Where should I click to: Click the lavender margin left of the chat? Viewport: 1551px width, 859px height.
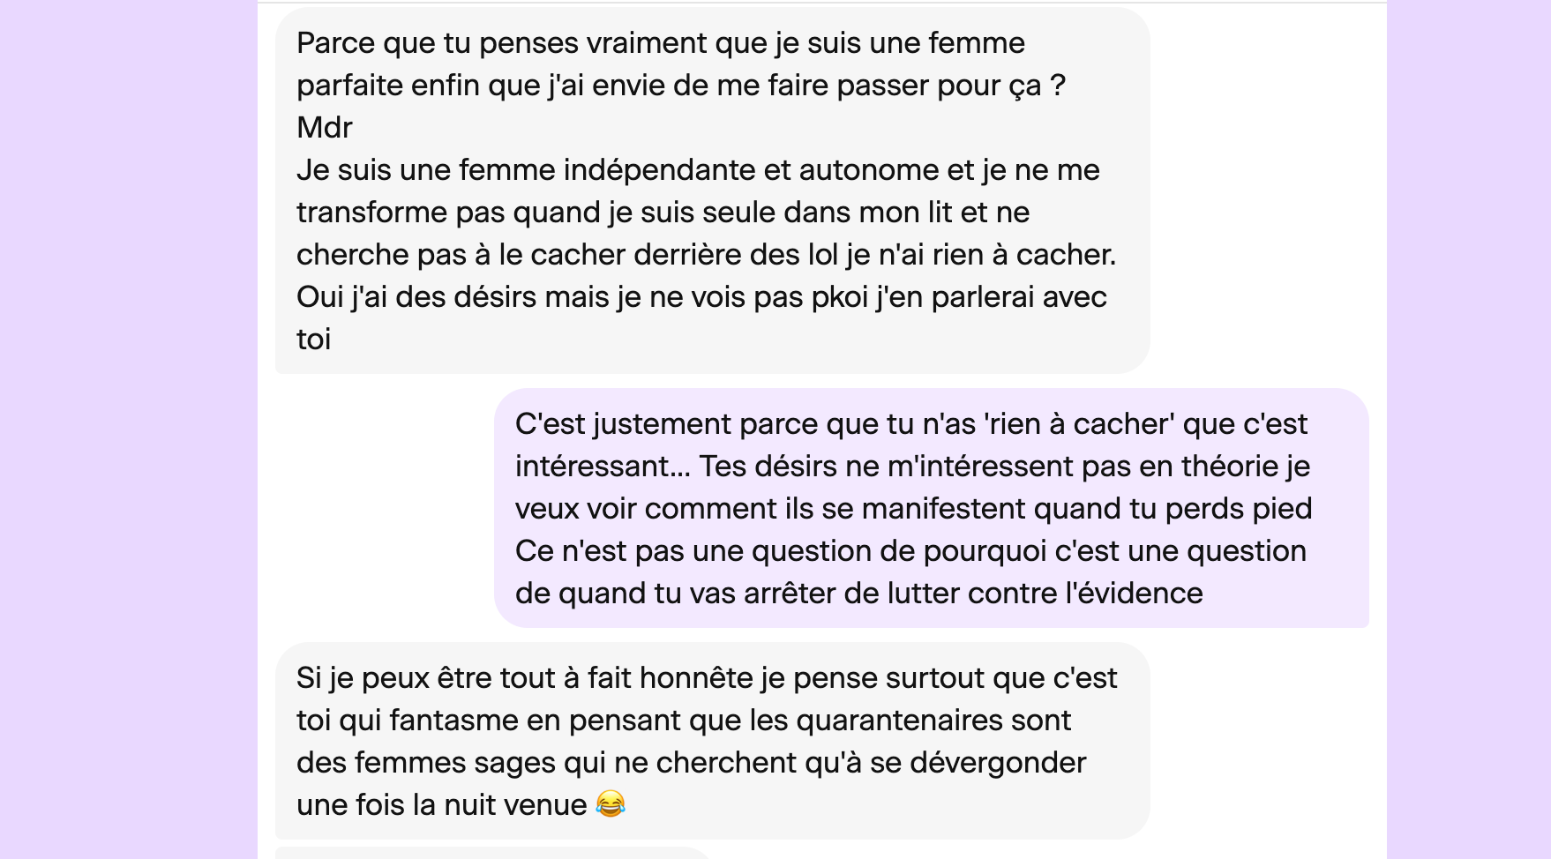coord(128,429)
